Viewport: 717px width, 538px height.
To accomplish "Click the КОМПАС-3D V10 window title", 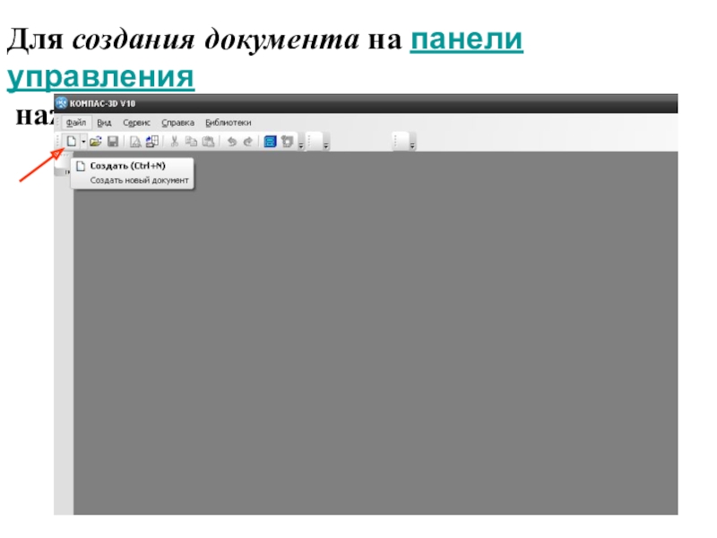I will (x=102, y=103).
